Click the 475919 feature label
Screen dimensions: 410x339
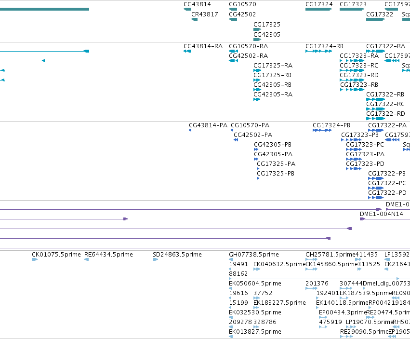point(330,322)
